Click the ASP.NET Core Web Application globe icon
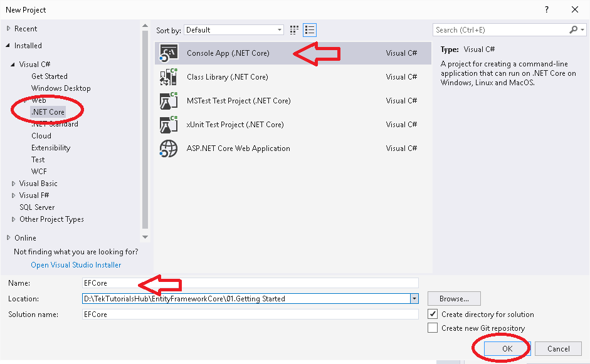This screenshot has width=590, height=364. 168,148
